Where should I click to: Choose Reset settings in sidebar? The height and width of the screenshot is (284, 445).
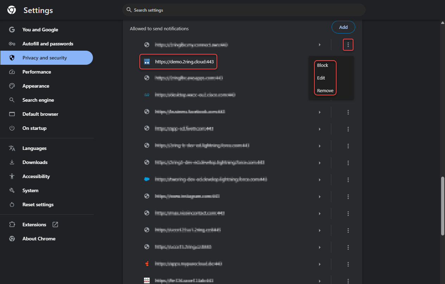(x=46, y=204)
